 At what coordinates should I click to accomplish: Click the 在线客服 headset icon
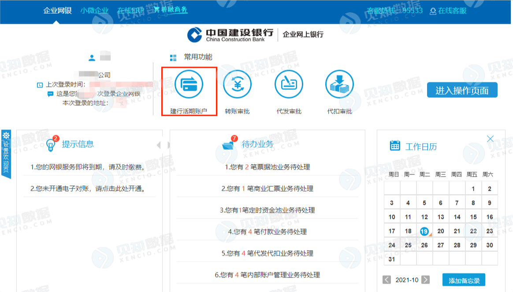click(433, 11)
